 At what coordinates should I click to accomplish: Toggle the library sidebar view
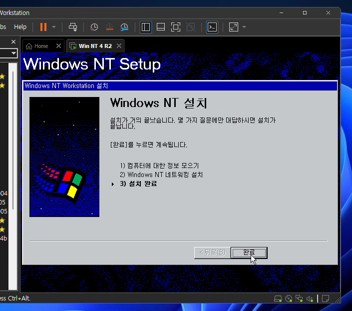pos(146,27)
